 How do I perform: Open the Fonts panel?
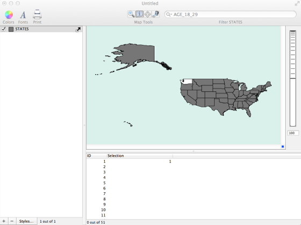23,15
